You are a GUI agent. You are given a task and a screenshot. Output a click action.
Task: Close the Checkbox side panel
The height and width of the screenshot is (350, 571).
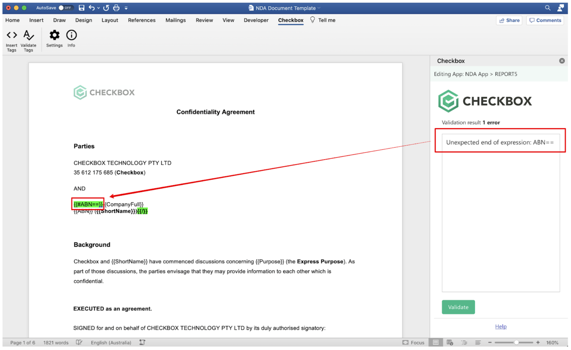click(x=562, y=61)
